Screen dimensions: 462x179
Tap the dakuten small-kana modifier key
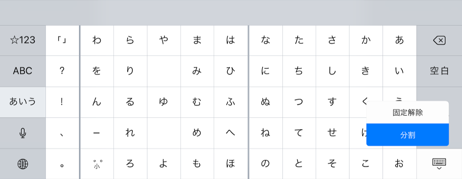[97, 164]
